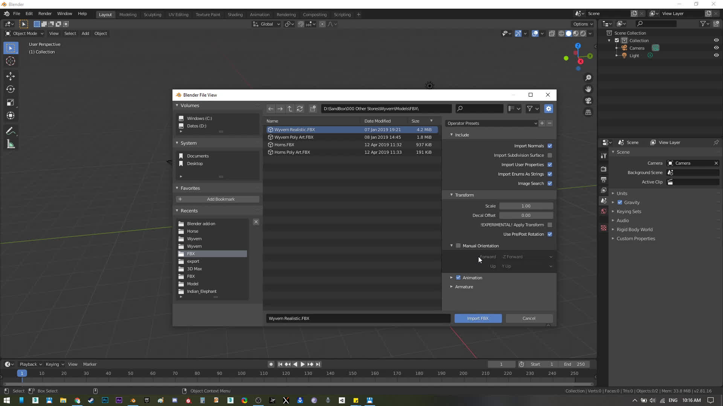Hide the Light in the outliner

coord(716,55)
